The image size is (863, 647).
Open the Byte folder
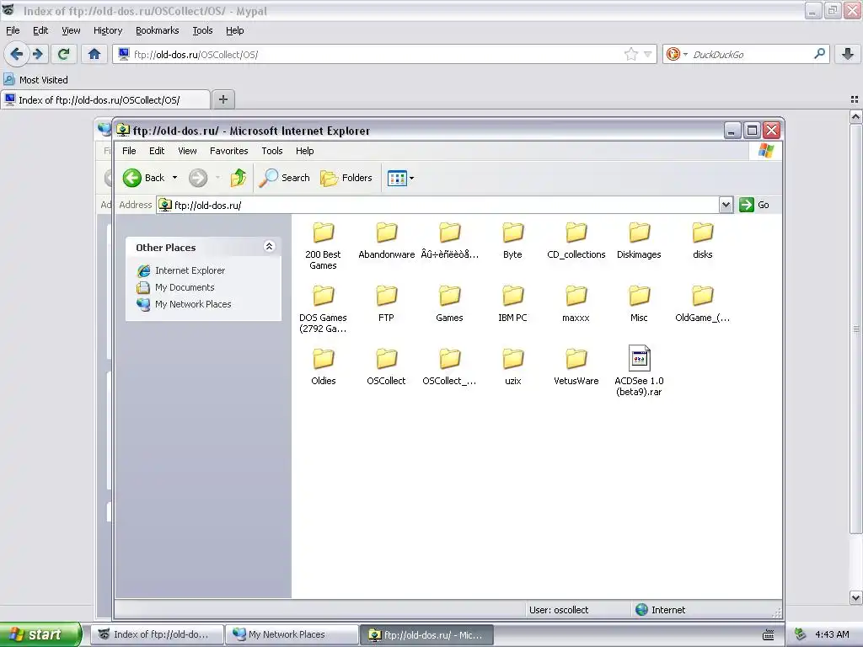tap(512, 240)
